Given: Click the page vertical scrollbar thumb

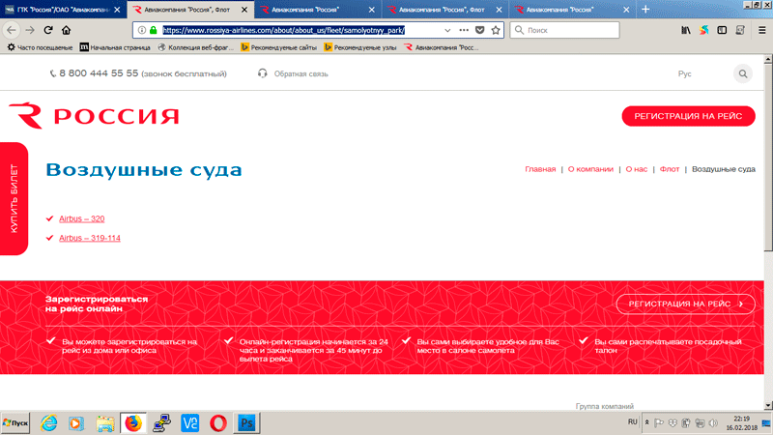Looking at the screenshot, I should [x=768, y=157].
